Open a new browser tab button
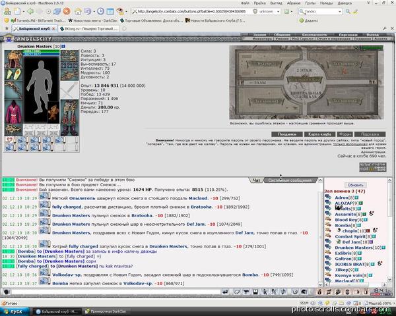This screenshot has height=316, width=396. pos(124,29)
